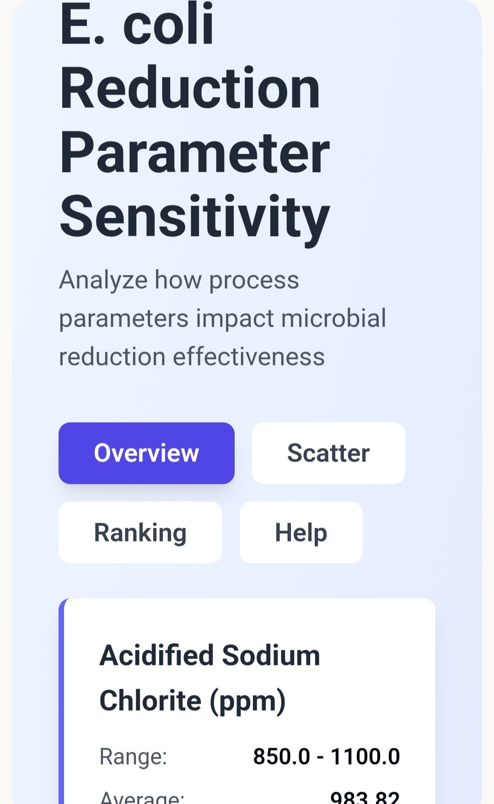Open the Ranking tab

[x=140, y=532]
